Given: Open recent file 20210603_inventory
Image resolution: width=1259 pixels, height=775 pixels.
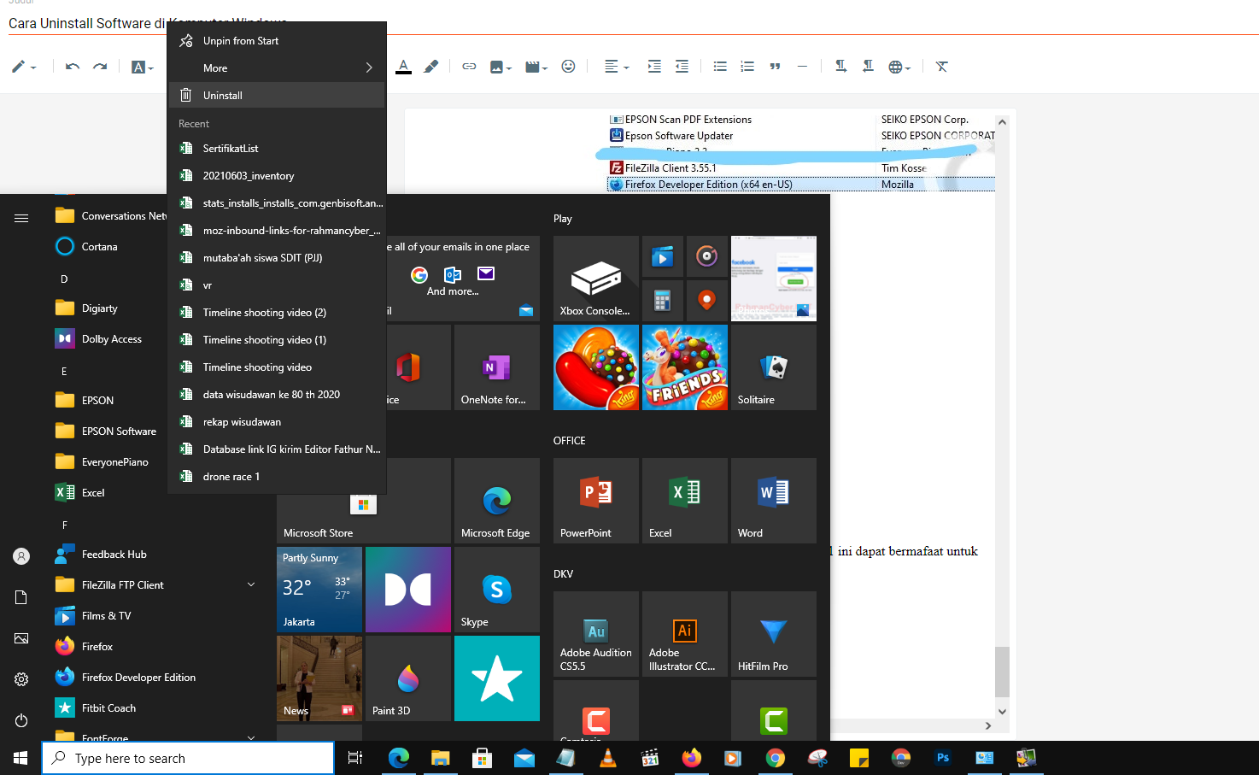Looking at the screenshot, I should [x=277, y=176].
